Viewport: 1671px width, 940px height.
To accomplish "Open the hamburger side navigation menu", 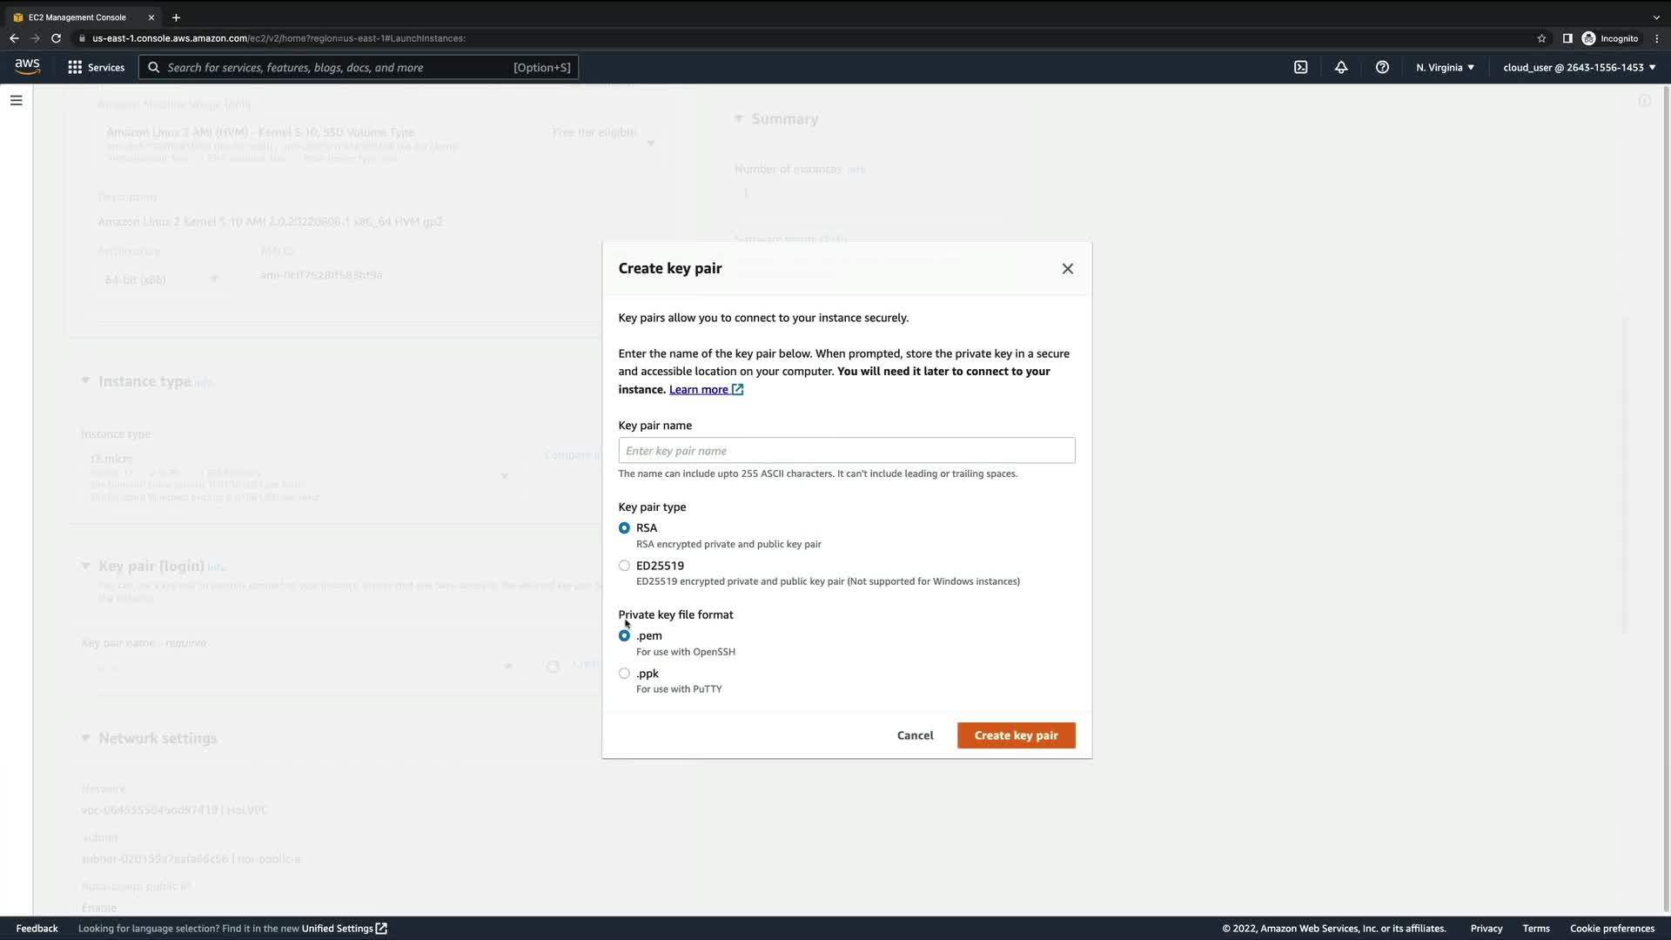I will click(16, 100).
